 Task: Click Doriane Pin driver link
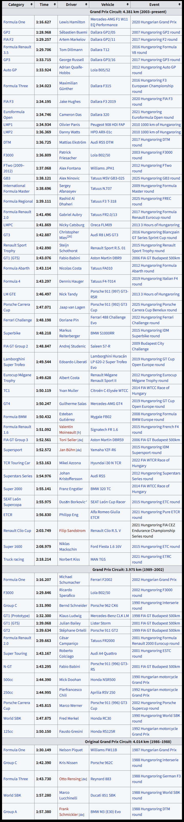(x=69, y=320)
